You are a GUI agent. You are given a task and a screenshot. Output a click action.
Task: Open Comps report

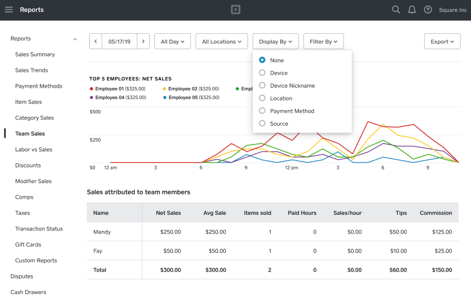tap(25, 197)
